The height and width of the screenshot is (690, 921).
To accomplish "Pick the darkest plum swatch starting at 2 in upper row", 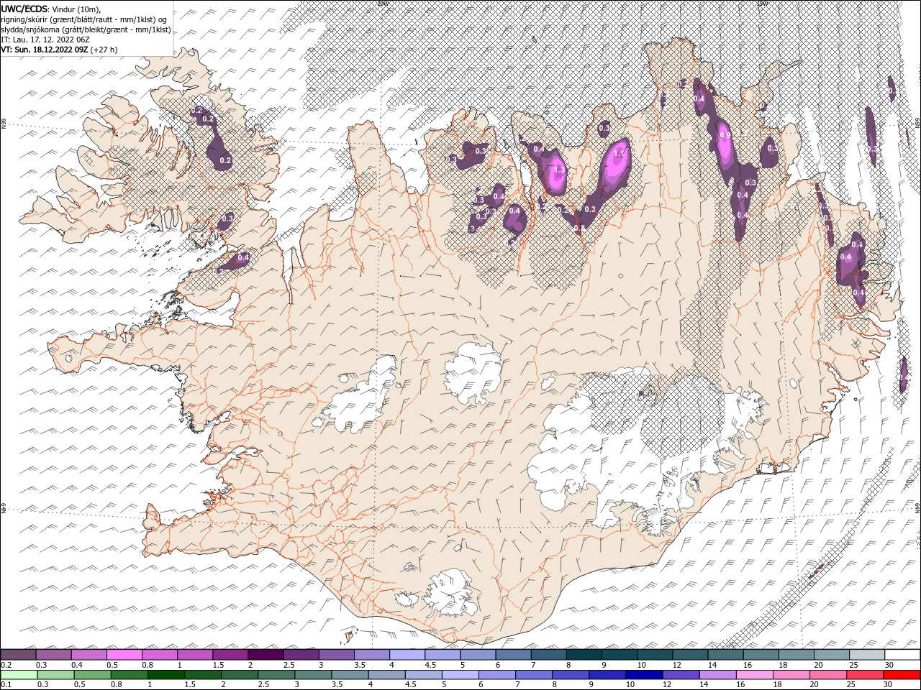I will 266,655.
